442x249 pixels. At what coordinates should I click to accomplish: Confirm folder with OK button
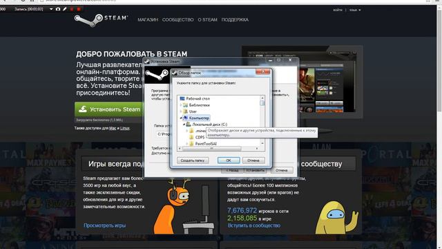[x=229, y=160]
